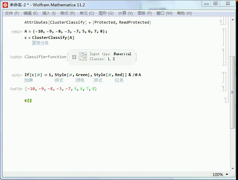Image resolution: width=238 pixels, height=180 pixels.
Task: Maximize the Mathematica window
Action: [215, 4]
